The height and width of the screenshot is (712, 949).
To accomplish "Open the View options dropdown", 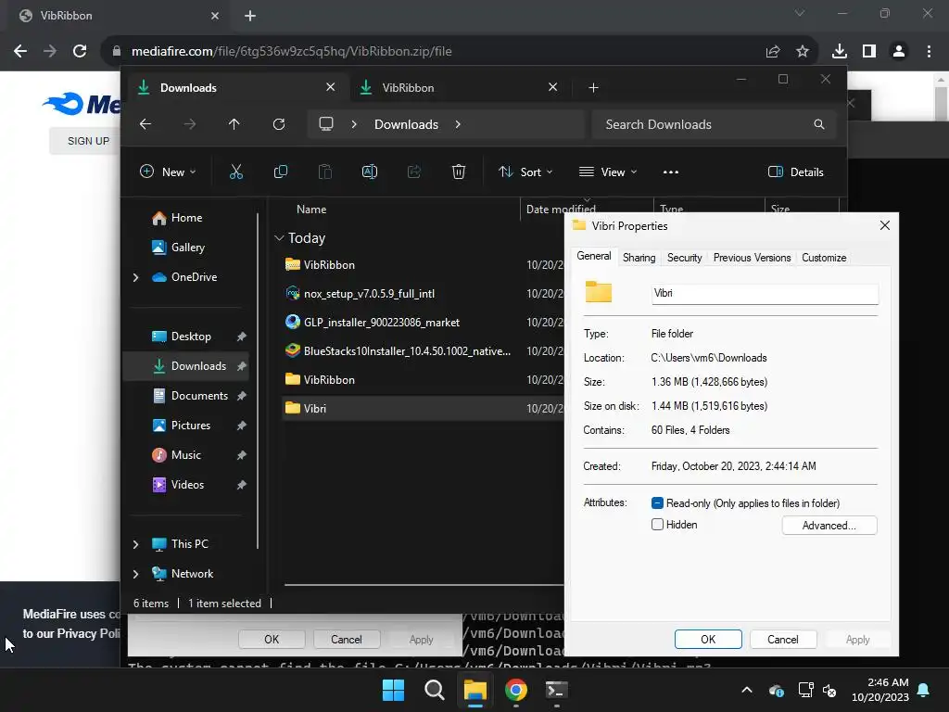I will pyautogui.click(x=608, y=172).
